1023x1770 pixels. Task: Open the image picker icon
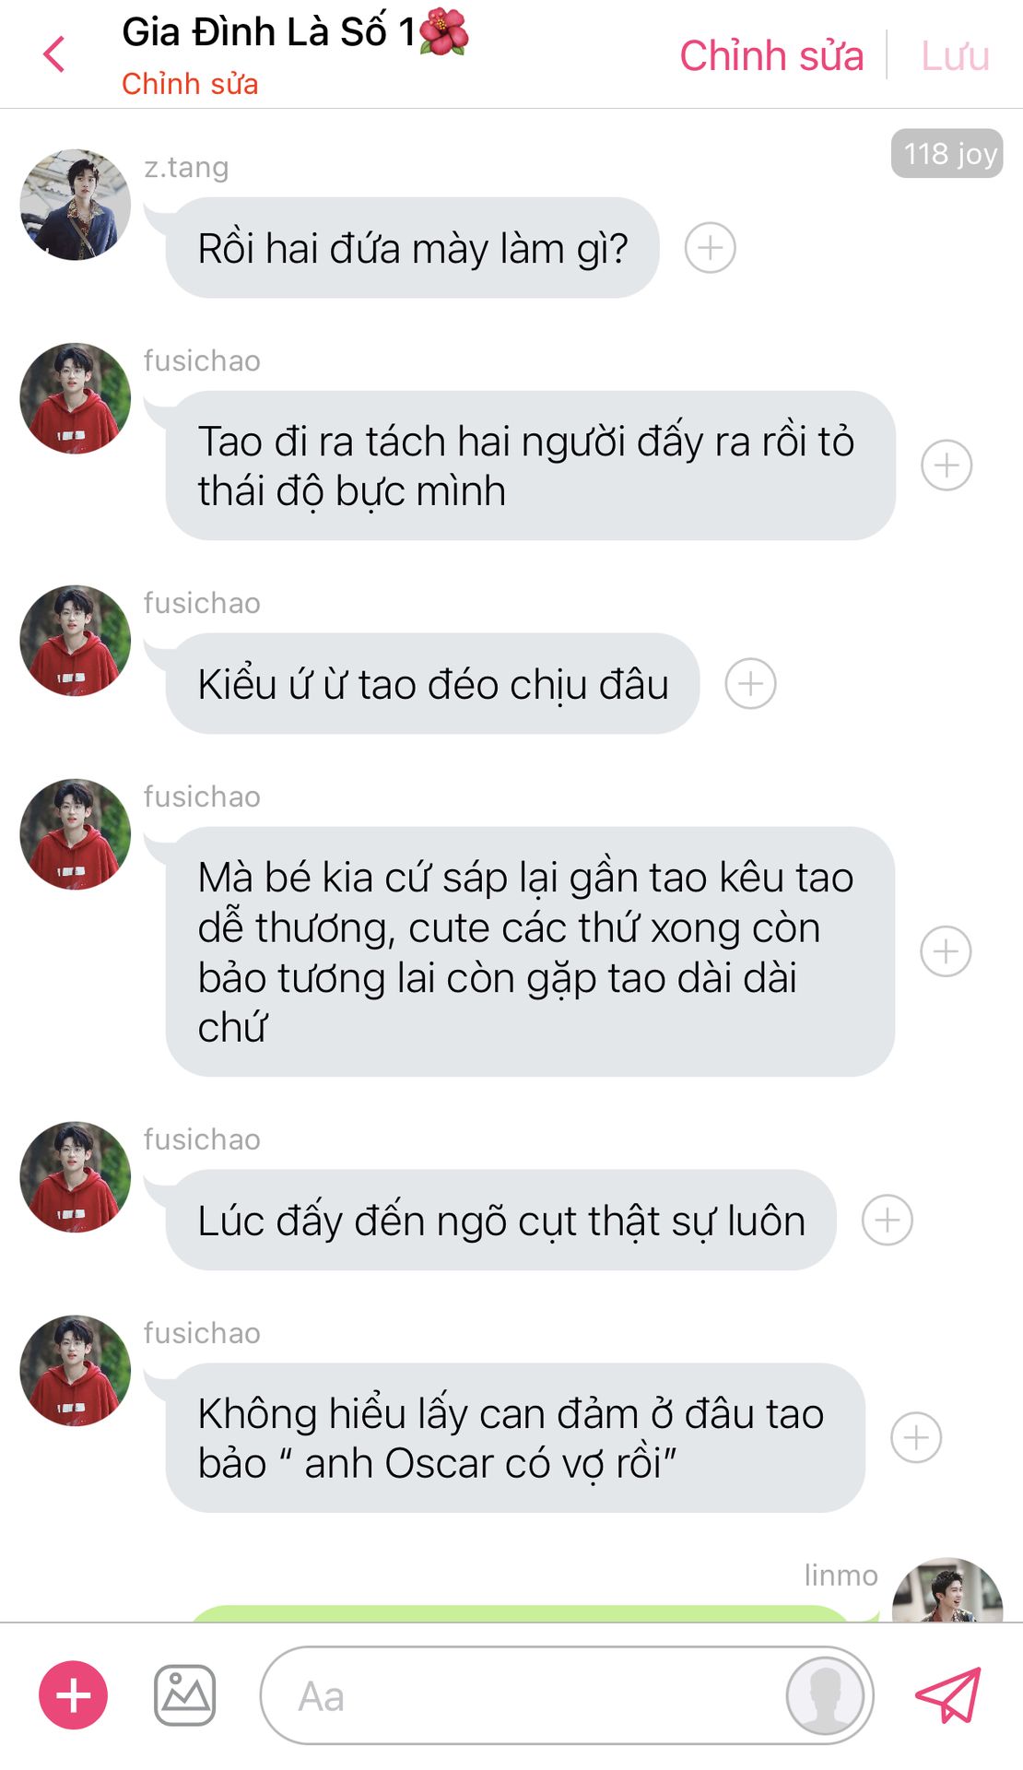pyautogui.click(x=184, y=1694)
